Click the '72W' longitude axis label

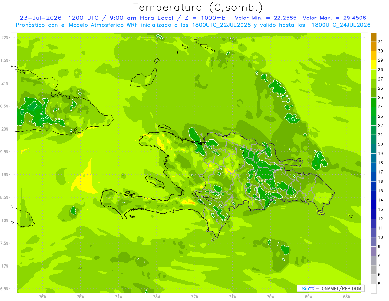click(x=194, y=297)
